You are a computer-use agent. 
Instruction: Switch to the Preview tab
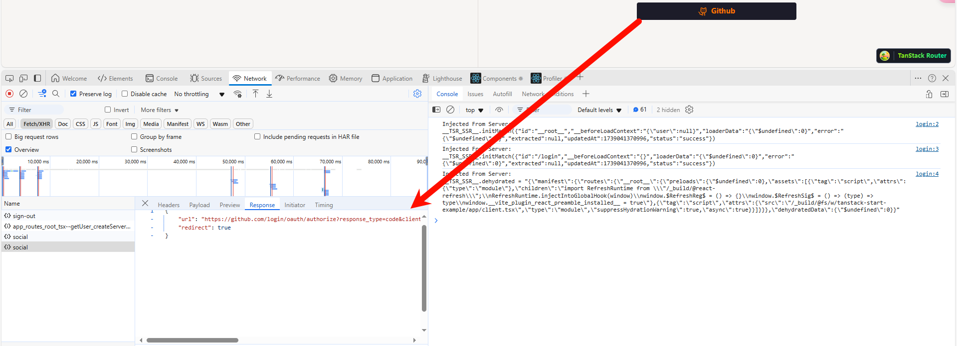pyautogui.click(x=230, y=205)
